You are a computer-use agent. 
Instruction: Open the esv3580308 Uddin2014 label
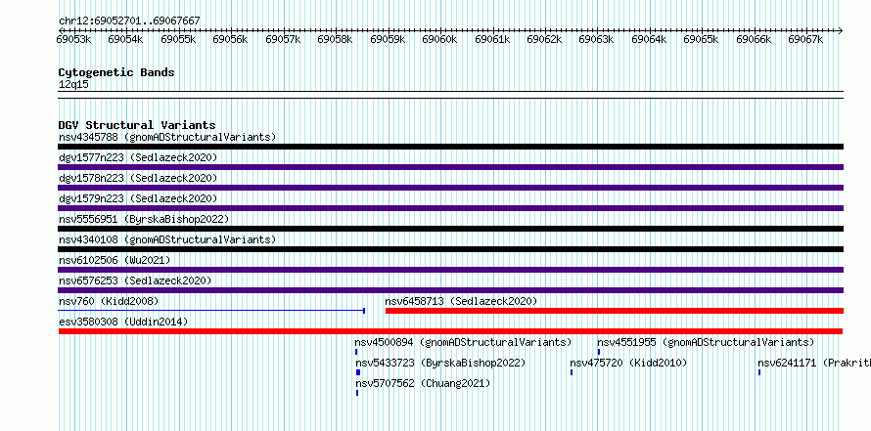(x=123, y=322)
